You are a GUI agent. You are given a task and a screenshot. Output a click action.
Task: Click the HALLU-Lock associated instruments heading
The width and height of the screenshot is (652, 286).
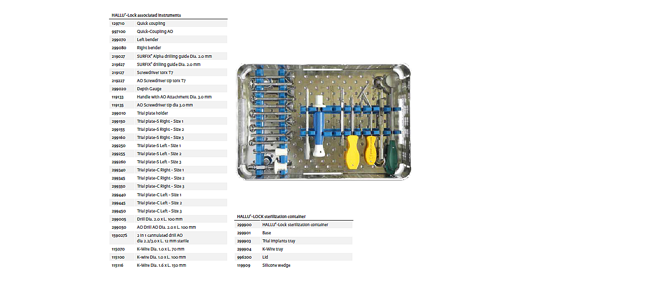[146, 15]
